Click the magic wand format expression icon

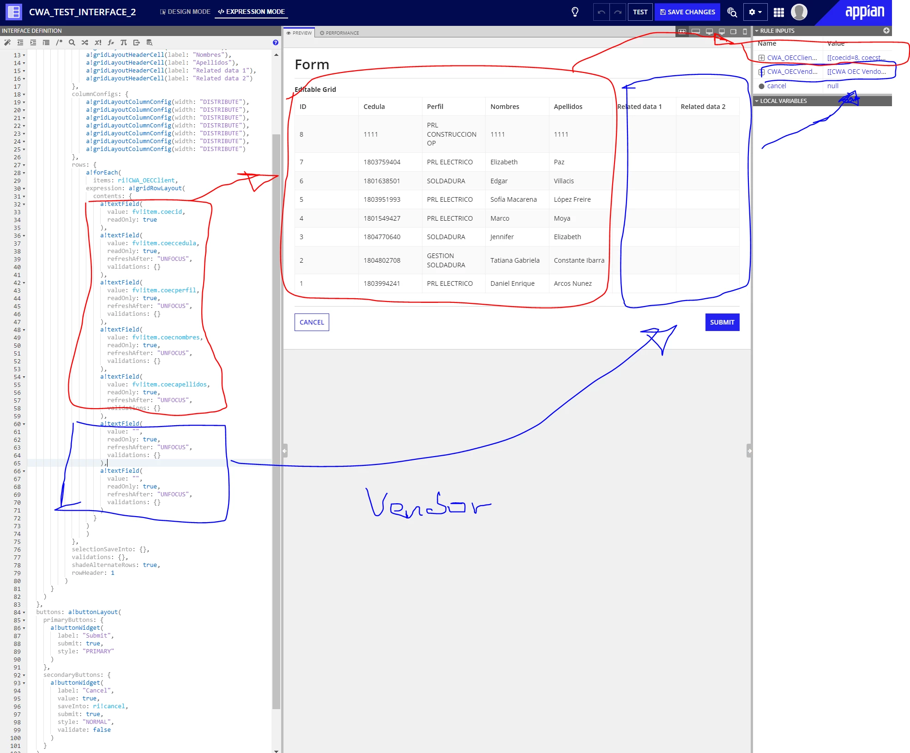pyautogui.click(x=7, y=42)
